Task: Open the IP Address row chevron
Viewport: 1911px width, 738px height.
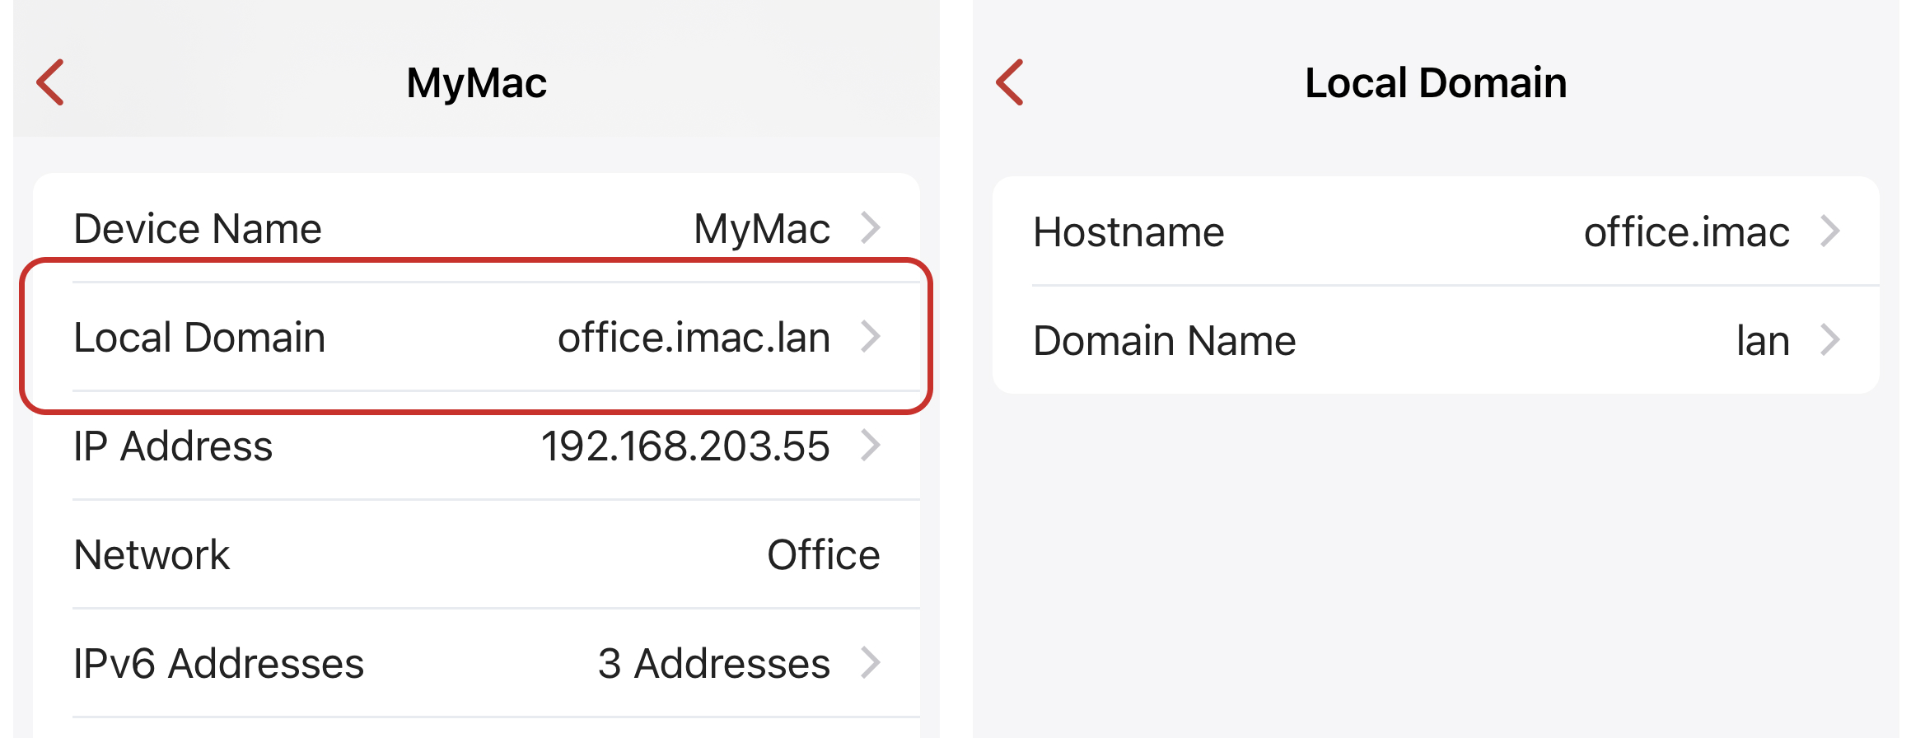Action: coord(871,446)
